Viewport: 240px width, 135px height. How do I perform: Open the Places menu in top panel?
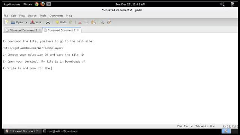pyautogui.click(x=27, y=4)
